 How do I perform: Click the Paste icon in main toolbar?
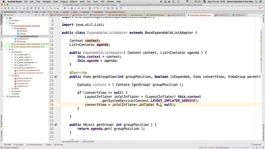[31, 8]
